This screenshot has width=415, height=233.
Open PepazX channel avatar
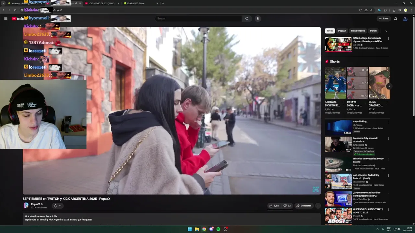pyautogui.click(x=26, y=205)
